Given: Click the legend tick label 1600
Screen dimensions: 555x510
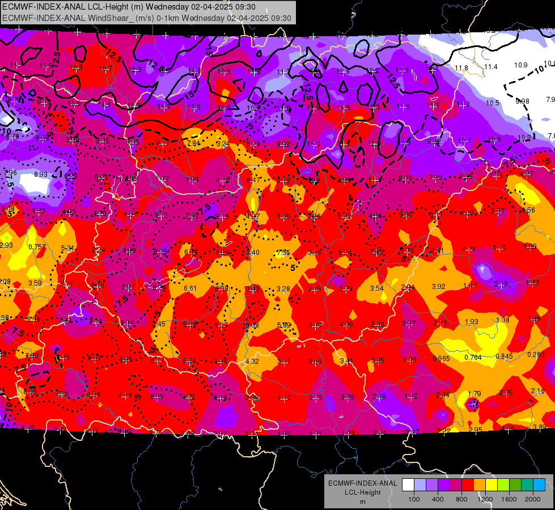Looking at the screenshot, I should [509, 499].
